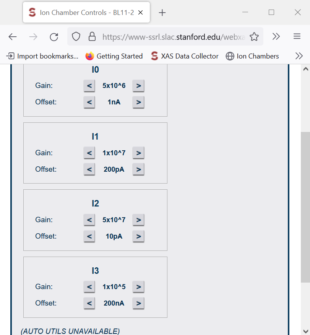Click the scrollbar down arrow
Viewport: 310px width, 335px height.
point(305,331)
